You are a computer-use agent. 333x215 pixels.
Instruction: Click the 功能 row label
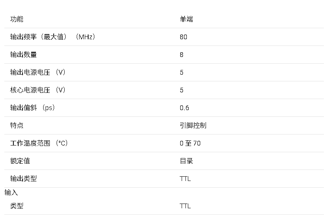pyautogui.click(x=17, y=19)
